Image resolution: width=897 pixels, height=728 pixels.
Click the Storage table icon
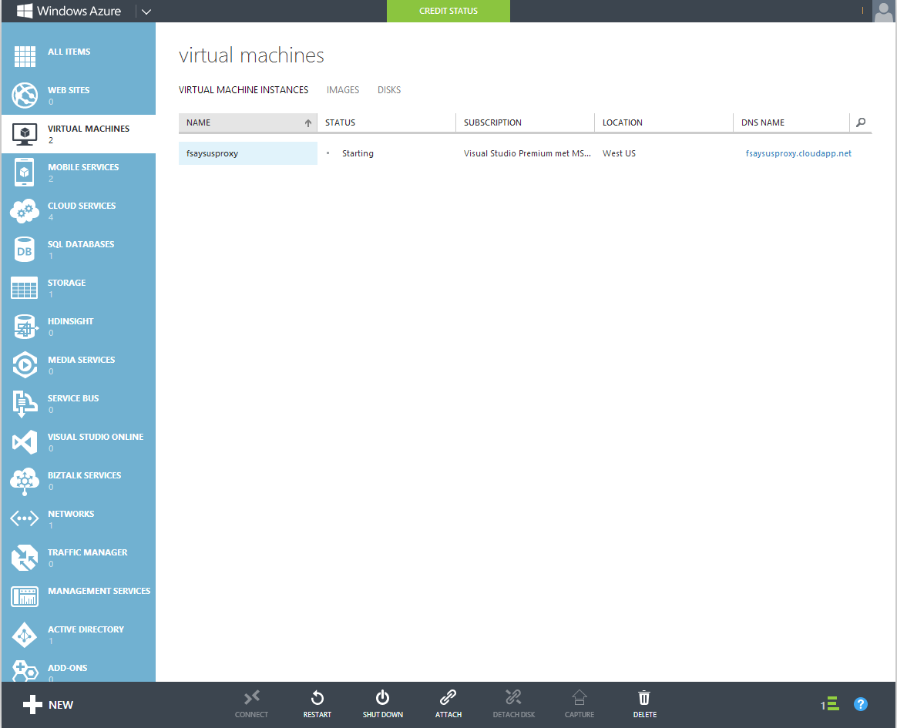coord(25,287)
